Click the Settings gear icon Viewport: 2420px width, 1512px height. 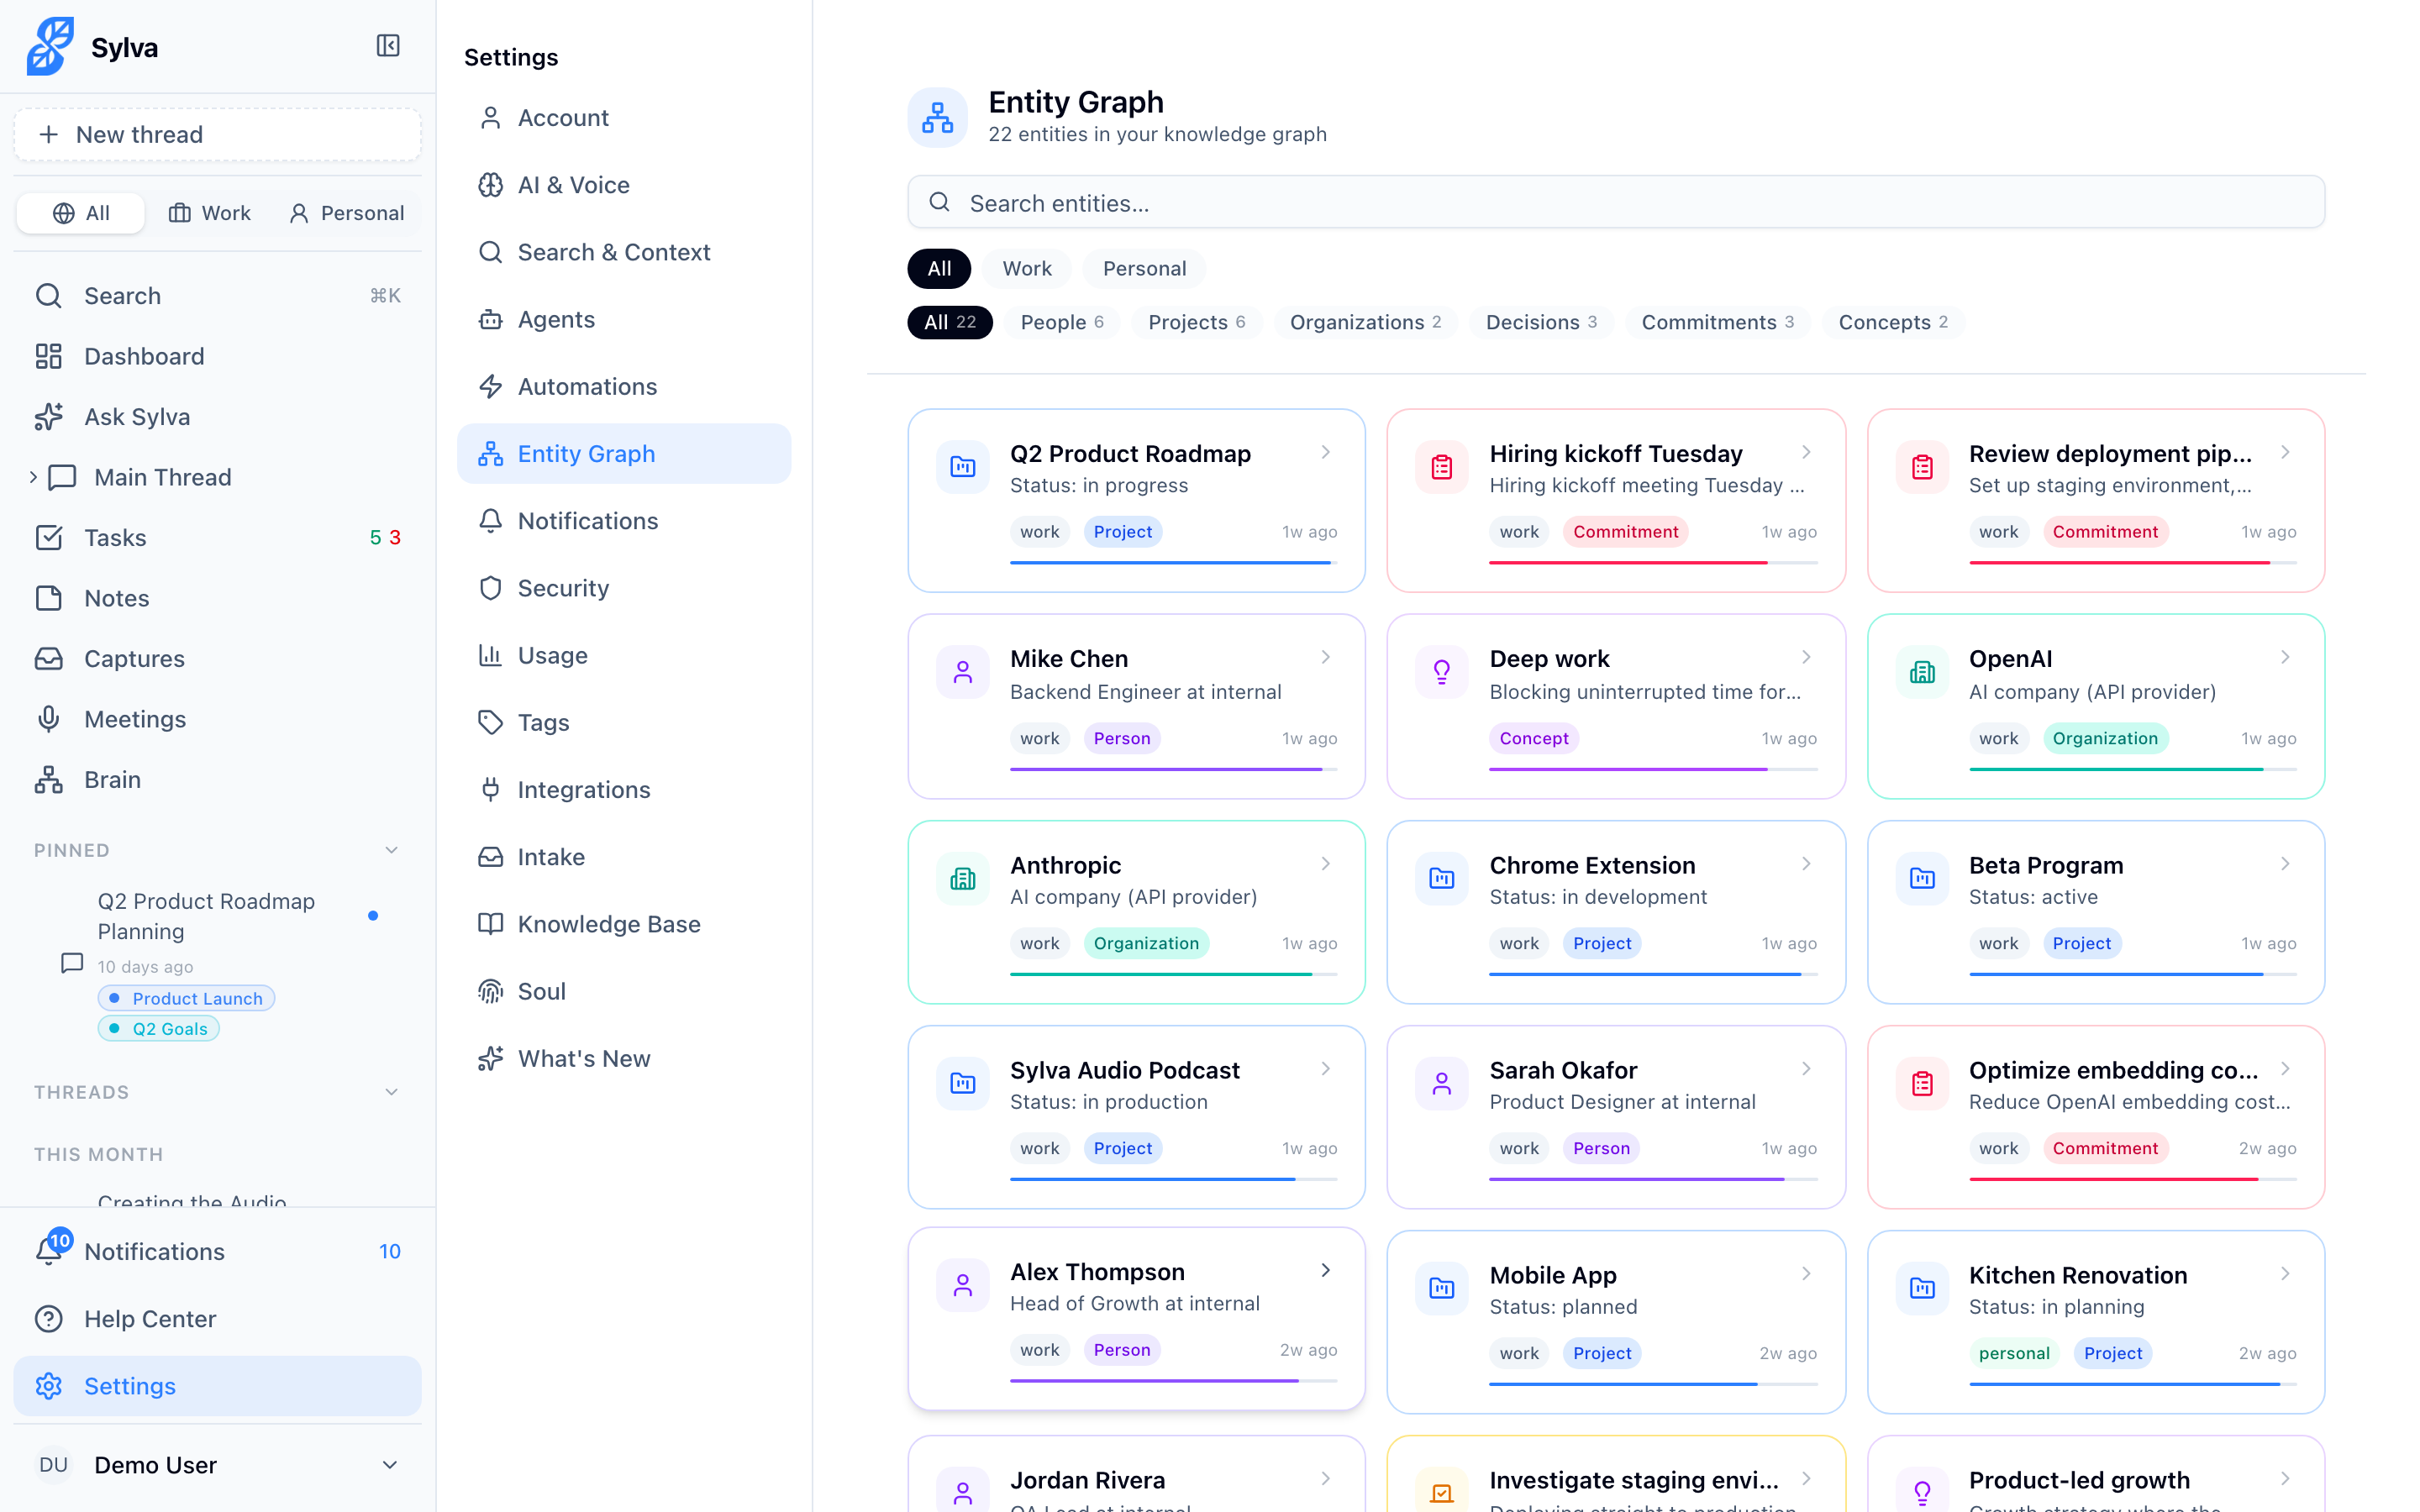[48, 1386]
